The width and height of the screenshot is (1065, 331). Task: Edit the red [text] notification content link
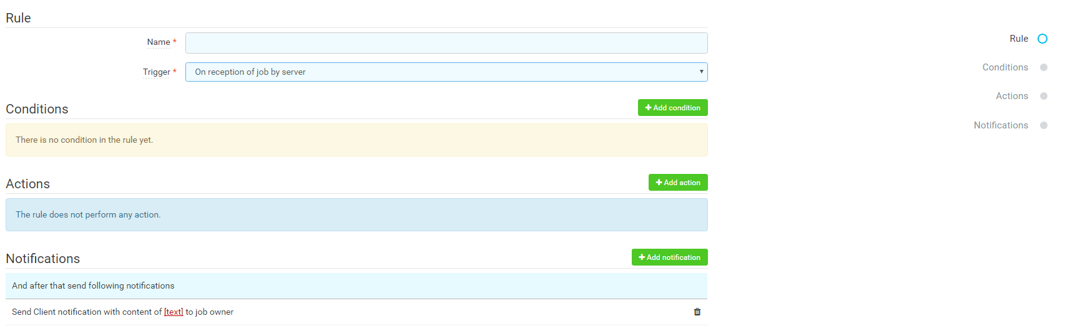[174, 312]
